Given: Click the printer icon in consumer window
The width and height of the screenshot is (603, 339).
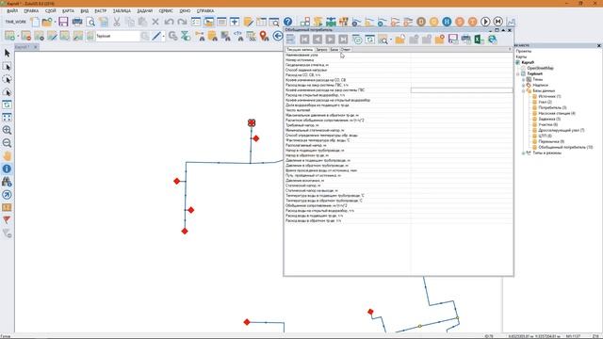Looking at the screenshot, I should [x=466, y=40].
